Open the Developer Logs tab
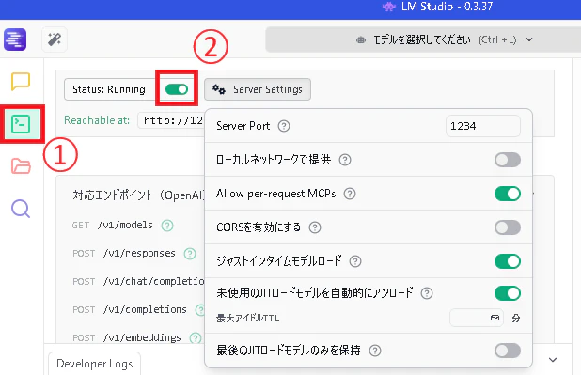581x375 pixels. click(95, 364)
